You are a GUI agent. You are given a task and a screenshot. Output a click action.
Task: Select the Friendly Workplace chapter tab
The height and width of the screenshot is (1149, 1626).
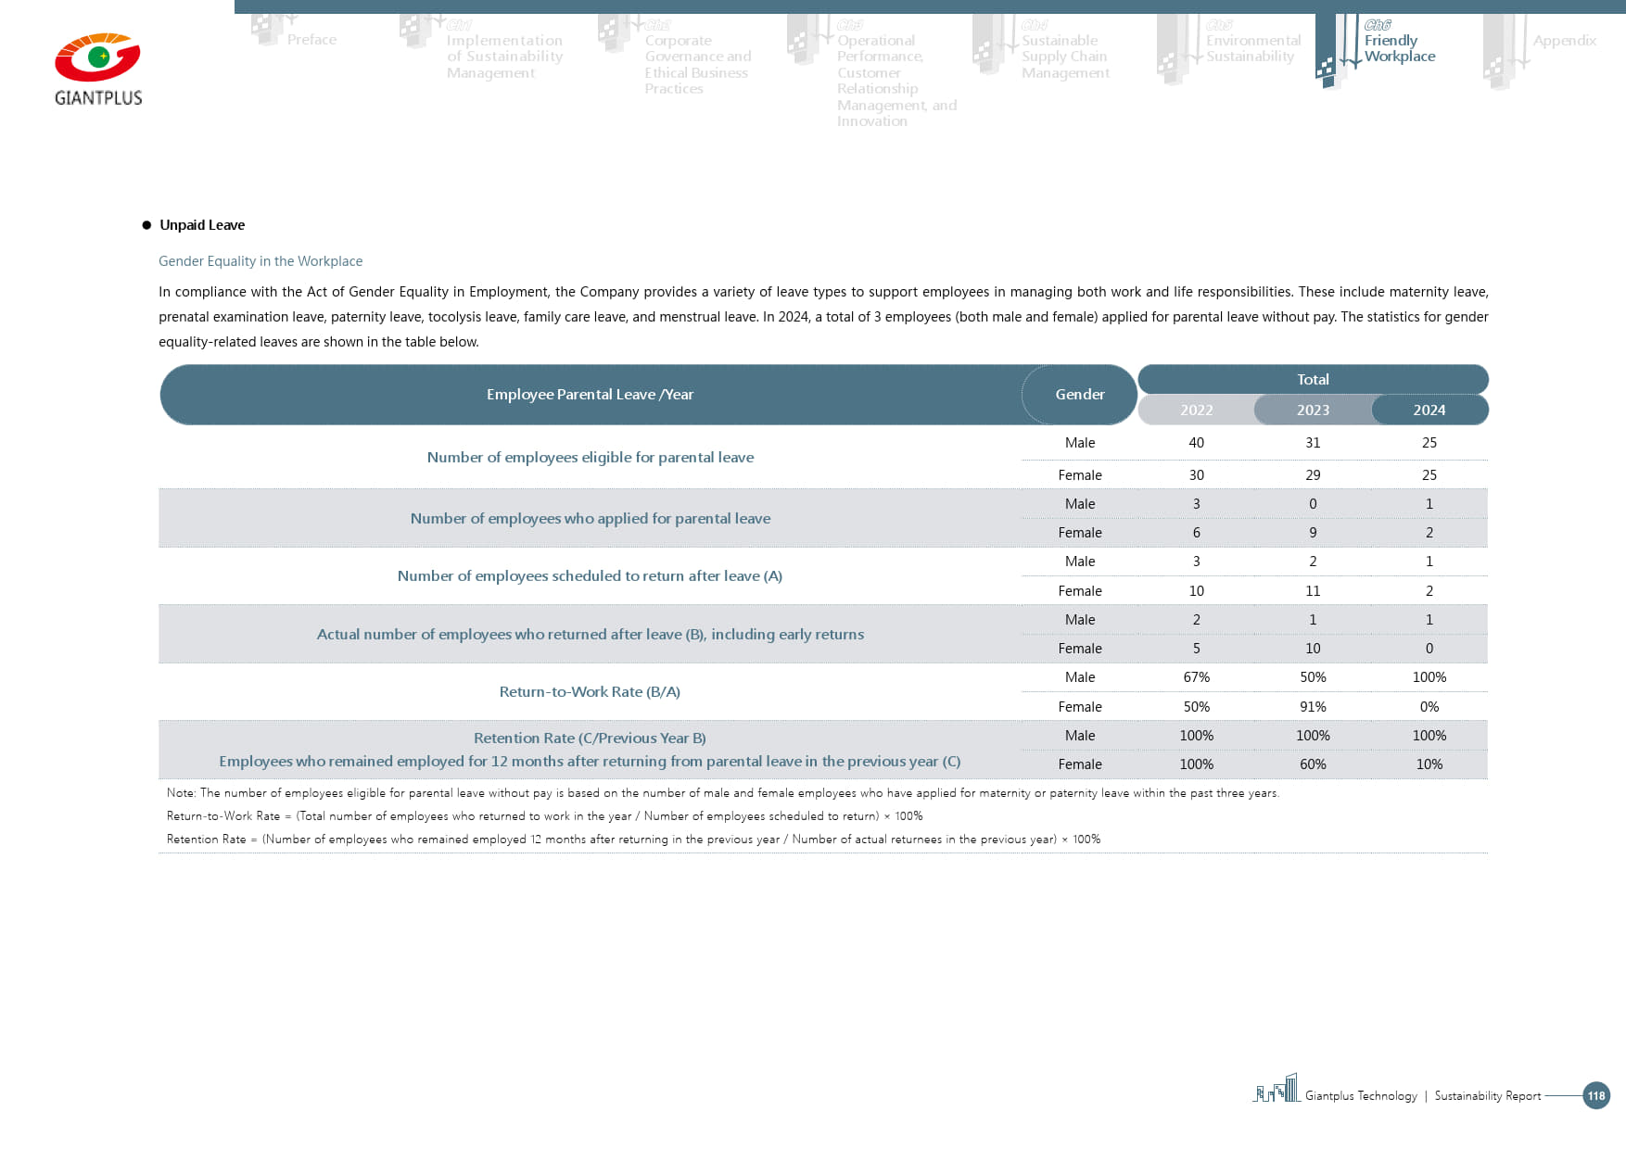click(x=1399, y=48)
